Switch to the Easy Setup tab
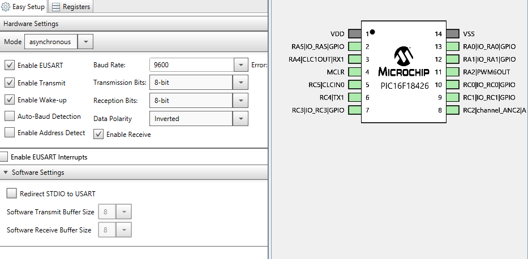 (x=24, y=7)
